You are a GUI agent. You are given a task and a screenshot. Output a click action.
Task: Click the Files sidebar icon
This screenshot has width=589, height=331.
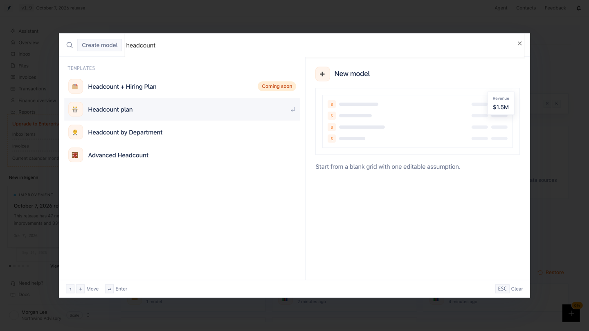pos(13,65)
